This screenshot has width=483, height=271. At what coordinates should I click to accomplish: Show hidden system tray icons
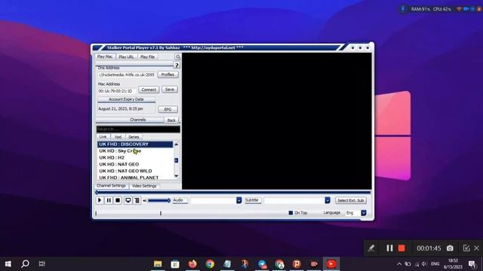399,264
